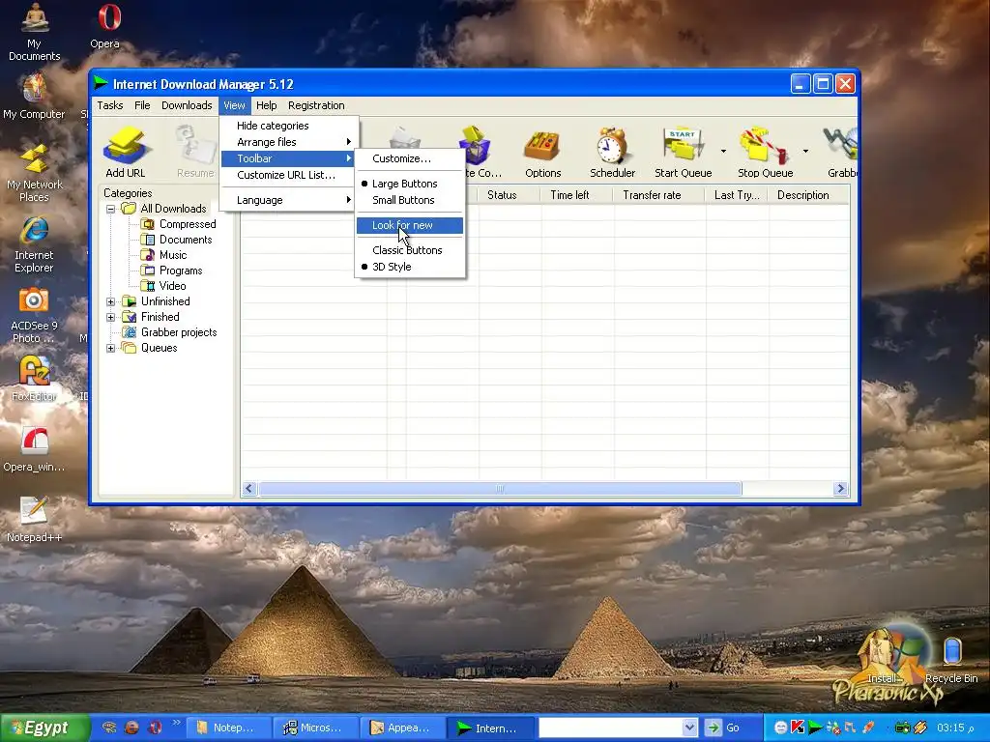This screenshot has width=990, height=742.
Task: Click the taskbar address input field
Action: pyautogui.click(x=611, y=728)
